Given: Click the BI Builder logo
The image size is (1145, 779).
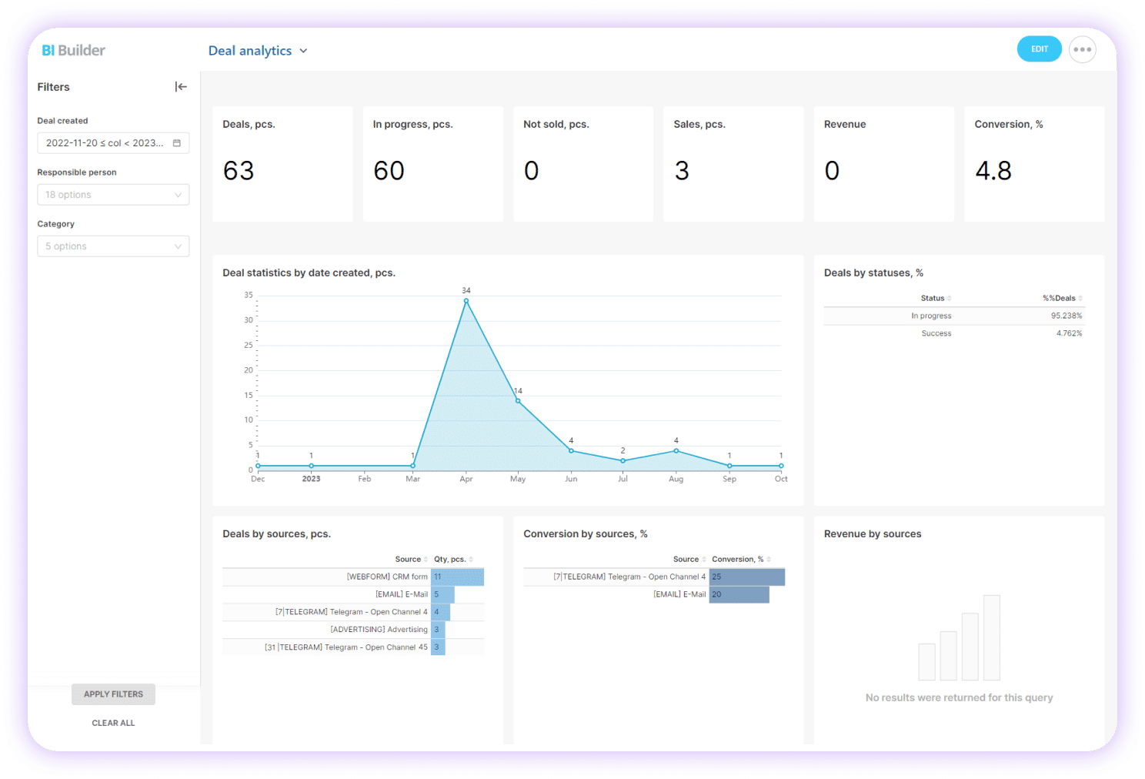Looking at the screenshot, I should [x=73, y=49].
